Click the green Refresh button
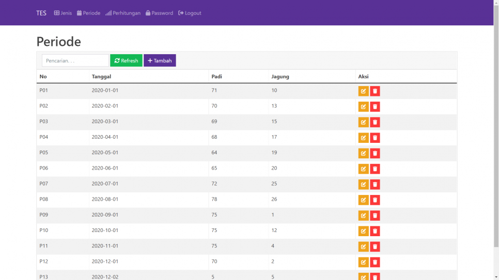This screenshot has height=280, width=499. click(x=126, y=61)
